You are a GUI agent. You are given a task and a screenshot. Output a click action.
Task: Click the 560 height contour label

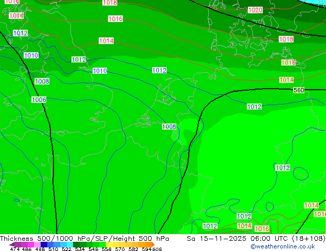(x=299, y=90)
